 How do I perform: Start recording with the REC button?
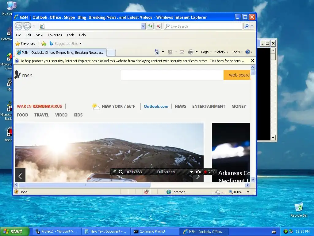(x=209, y=172)
